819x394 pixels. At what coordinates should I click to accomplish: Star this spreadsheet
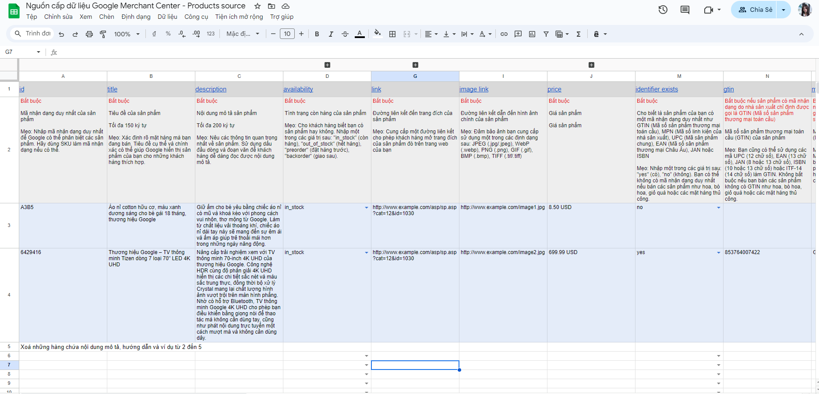point(258,6)
